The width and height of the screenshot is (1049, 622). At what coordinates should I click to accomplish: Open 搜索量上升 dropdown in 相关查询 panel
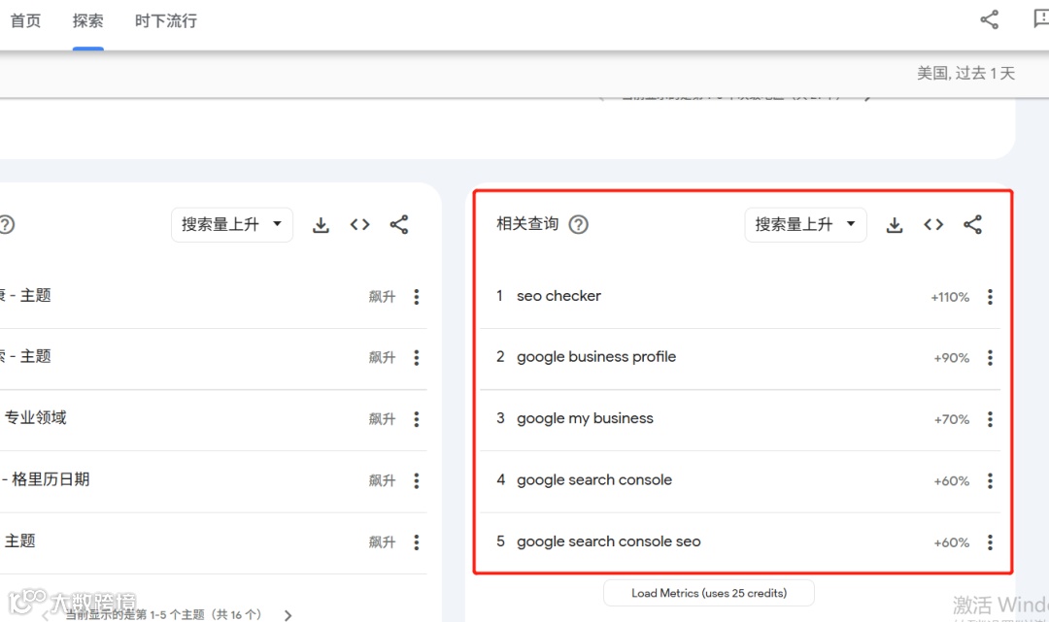(805, 224)
